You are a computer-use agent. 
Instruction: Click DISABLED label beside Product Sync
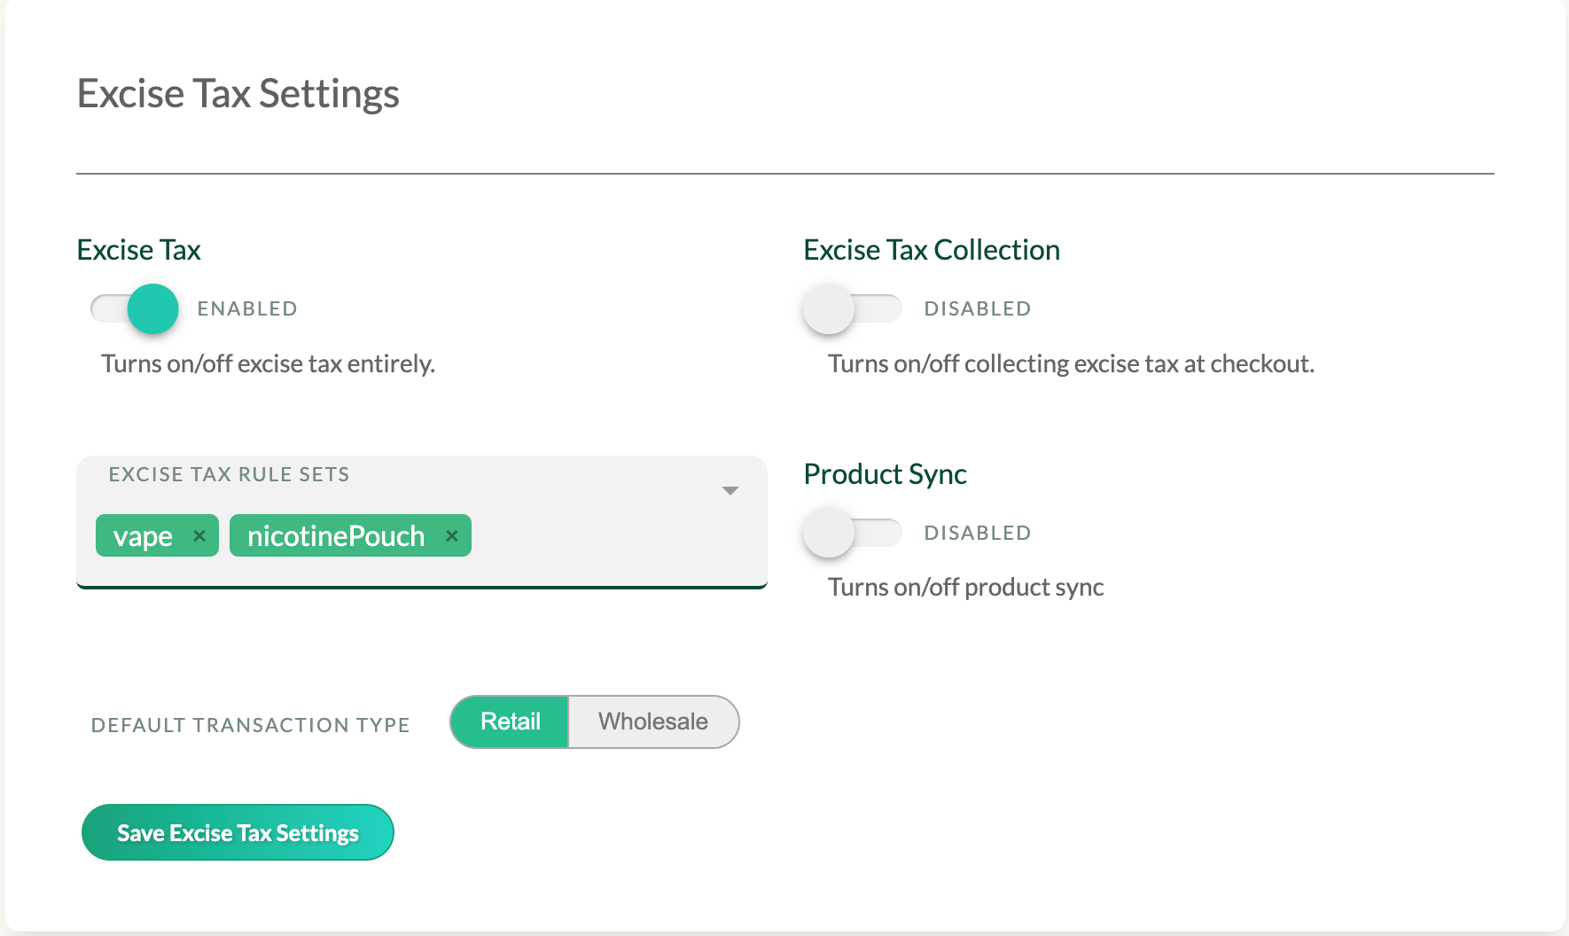(x=977, y=533)
